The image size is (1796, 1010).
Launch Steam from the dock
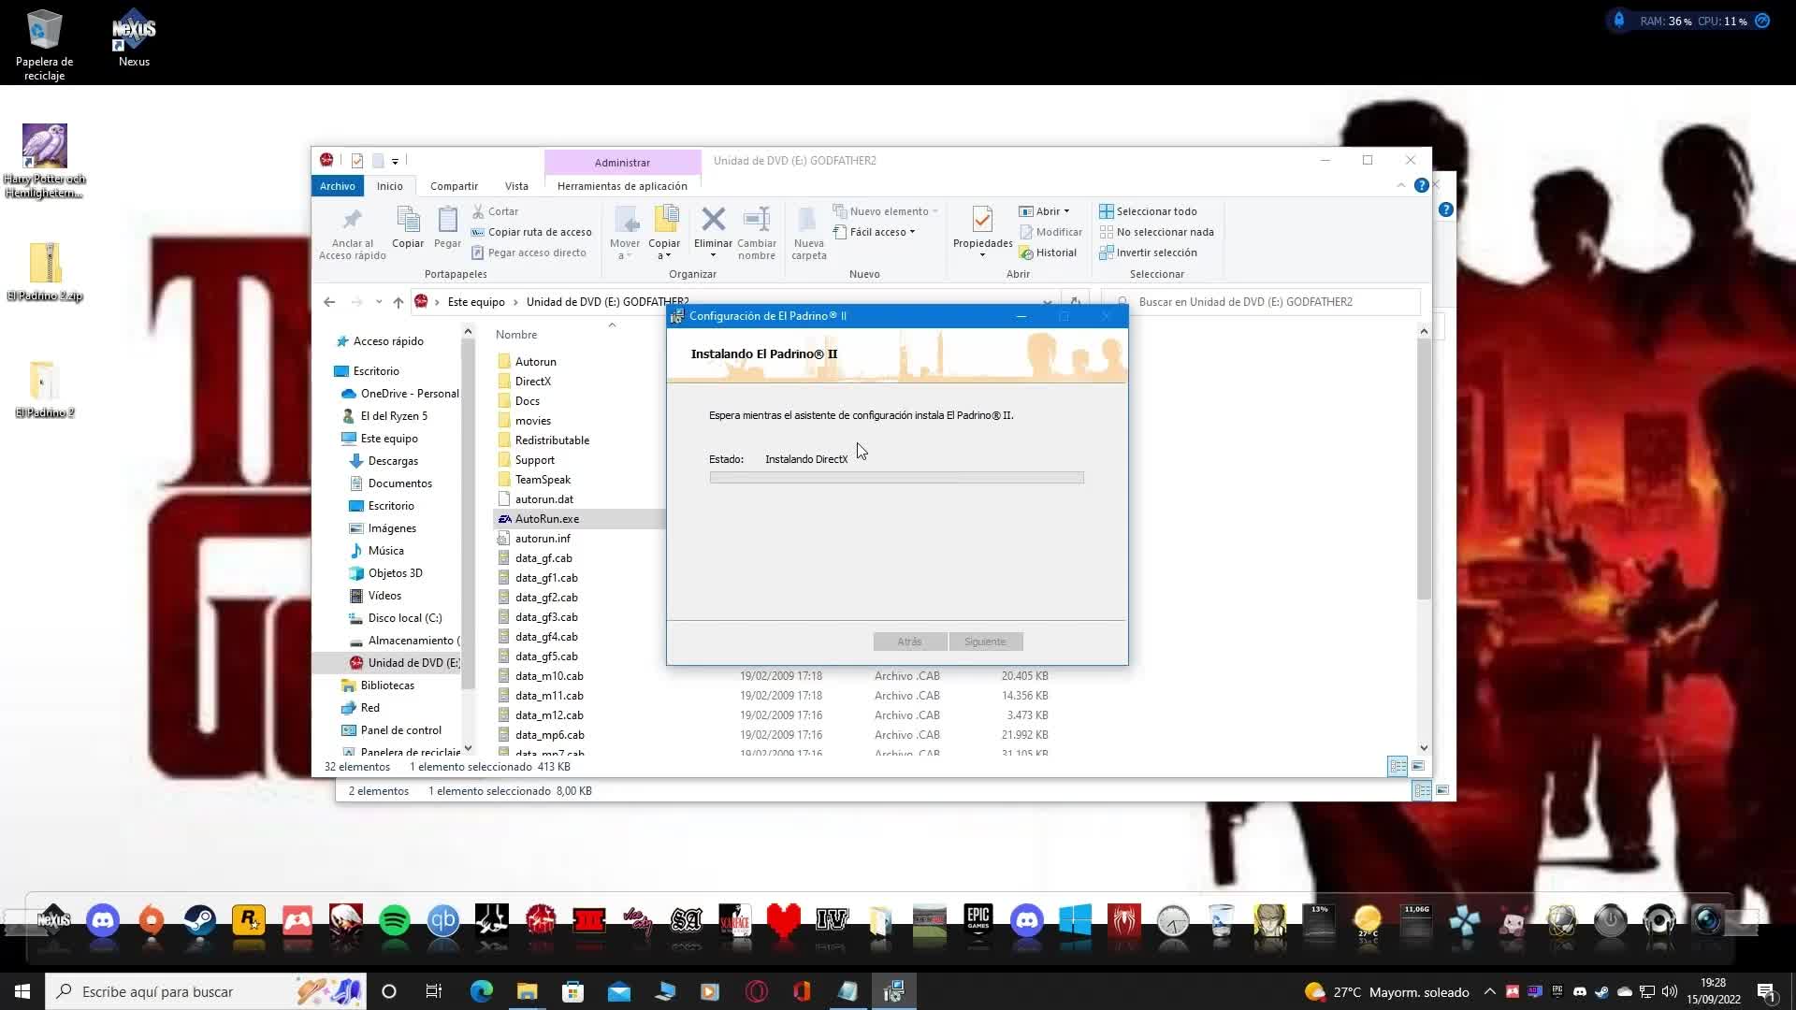click(199, 921)
